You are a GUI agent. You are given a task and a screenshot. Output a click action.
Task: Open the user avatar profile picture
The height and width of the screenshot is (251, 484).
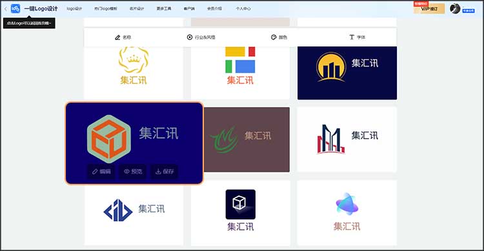(x=455, y=8)
